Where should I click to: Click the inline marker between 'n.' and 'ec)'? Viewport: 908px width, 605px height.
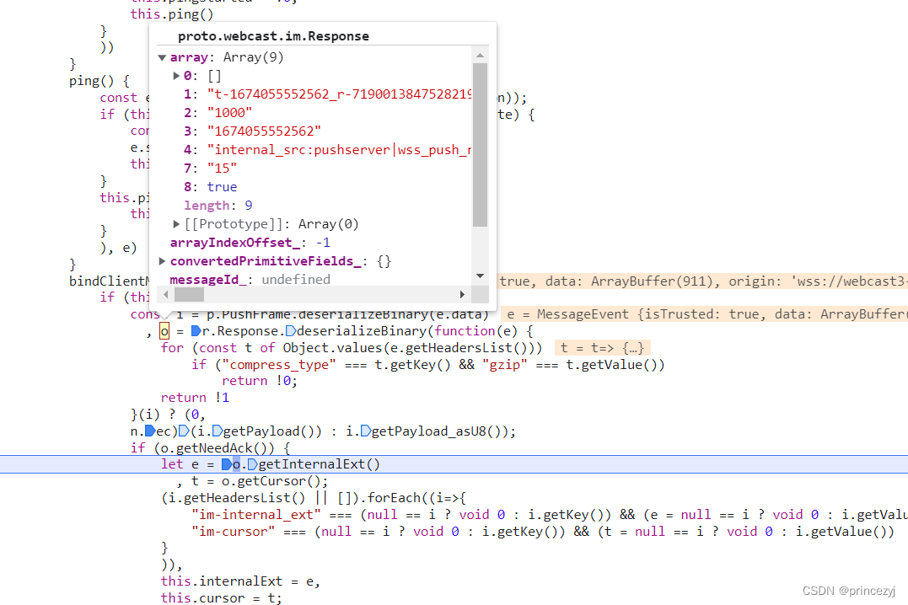(x=150, y=431)
